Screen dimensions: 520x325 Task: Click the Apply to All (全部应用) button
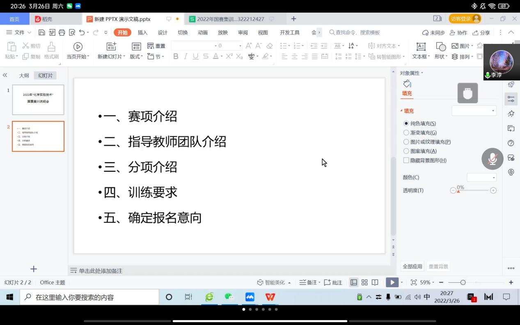coord(412,266)
